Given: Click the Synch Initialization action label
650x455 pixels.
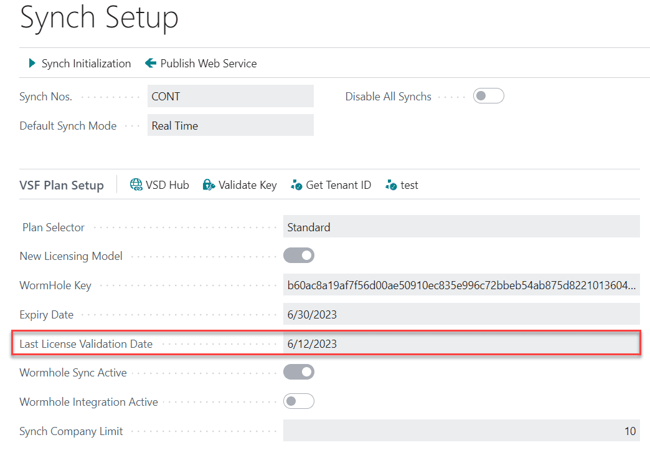Looking at the screenshot, I should tap(86, 63).
